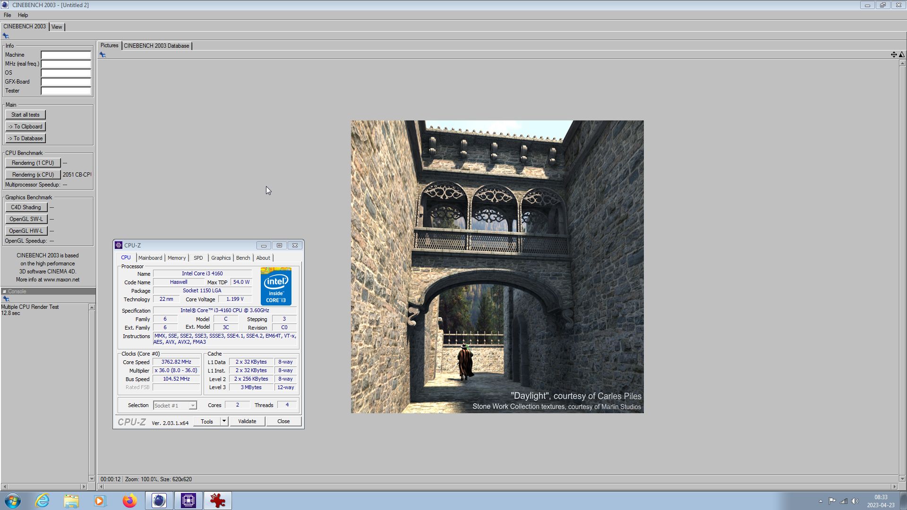Image resolution: width=907 pixels, height=510 pixels.
Task: Select the CINEBENCH 2003 tab
Action: coord(25,26)
